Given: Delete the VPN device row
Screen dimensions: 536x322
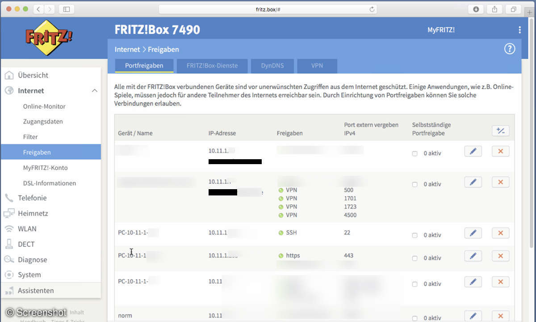Looking at the screenshot, I should 500,182.
